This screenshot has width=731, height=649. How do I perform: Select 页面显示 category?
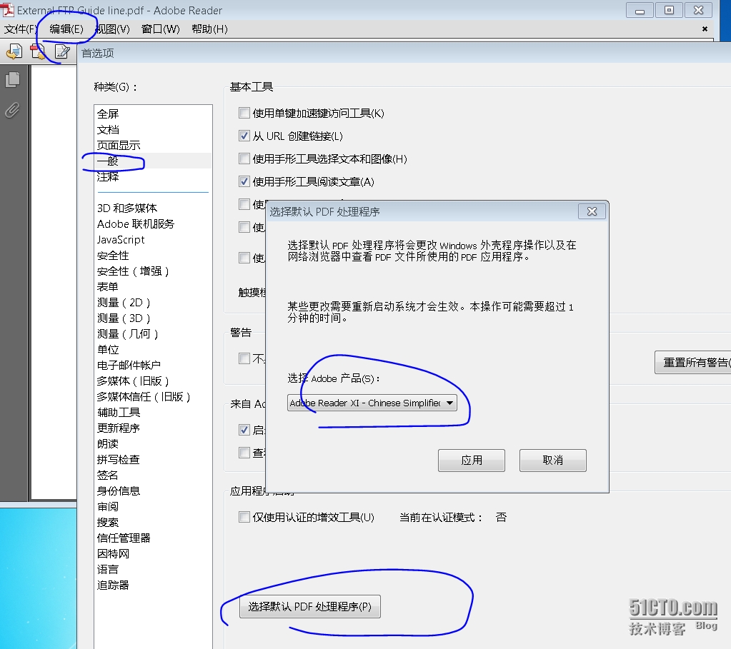(x=119, y=146)
